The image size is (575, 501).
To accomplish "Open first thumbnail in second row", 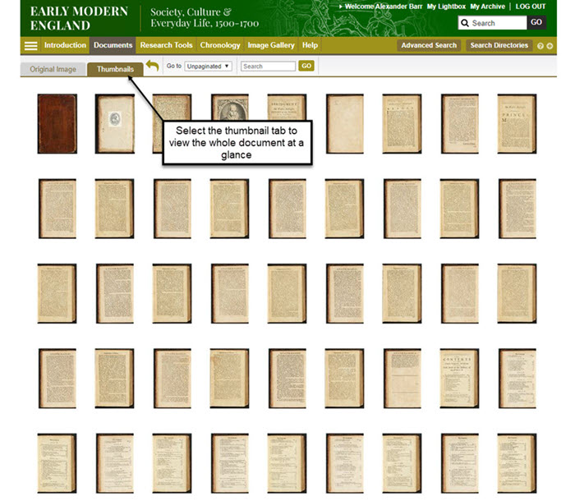I will (57, 209).
